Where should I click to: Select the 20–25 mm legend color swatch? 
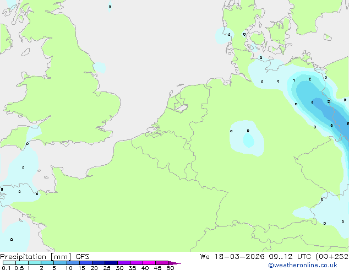[x=98, y=263]
